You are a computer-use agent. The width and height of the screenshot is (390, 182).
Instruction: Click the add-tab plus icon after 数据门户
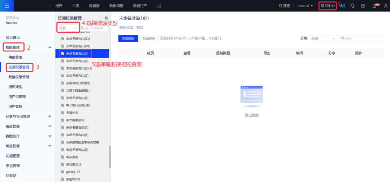click(159, 6)
